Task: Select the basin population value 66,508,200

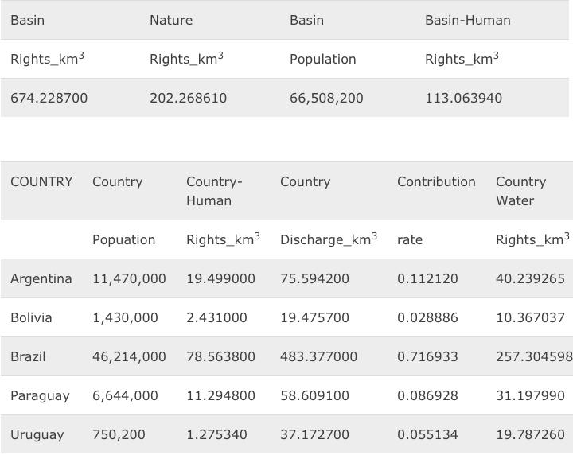Action: point(326,98)
